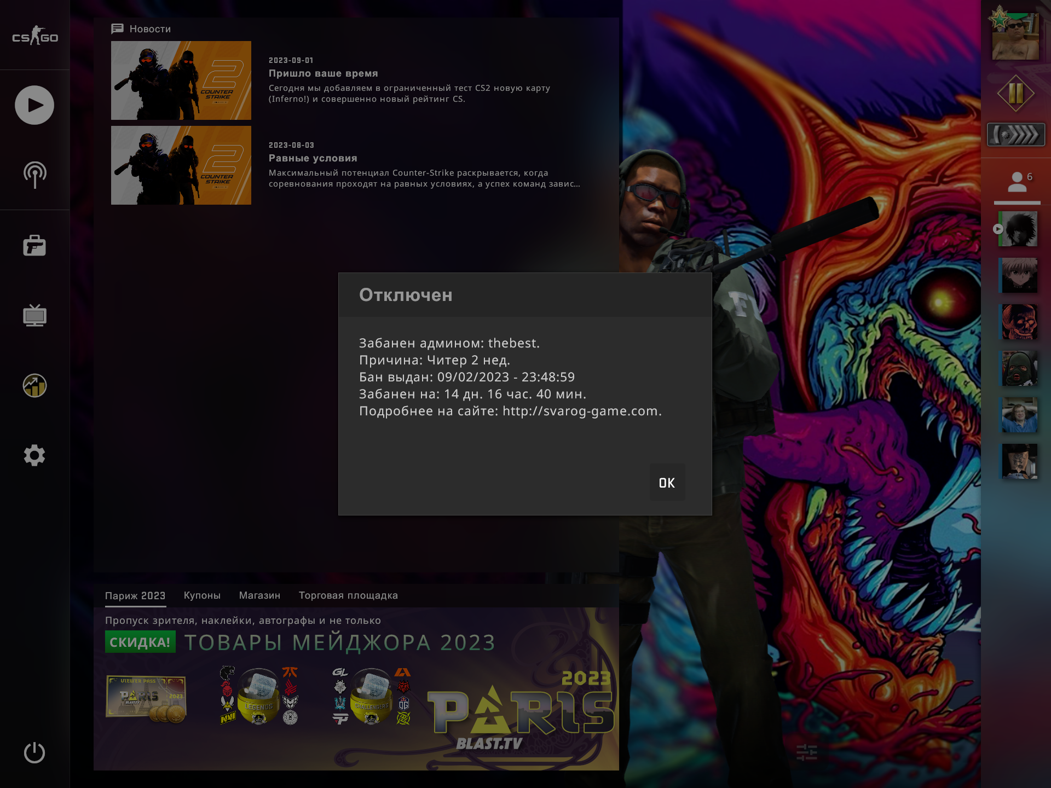Open the friends list icon showing 6
The width and height of the screenshot is (1051, 788).
pyautogui.click(x=1018, y=182)
